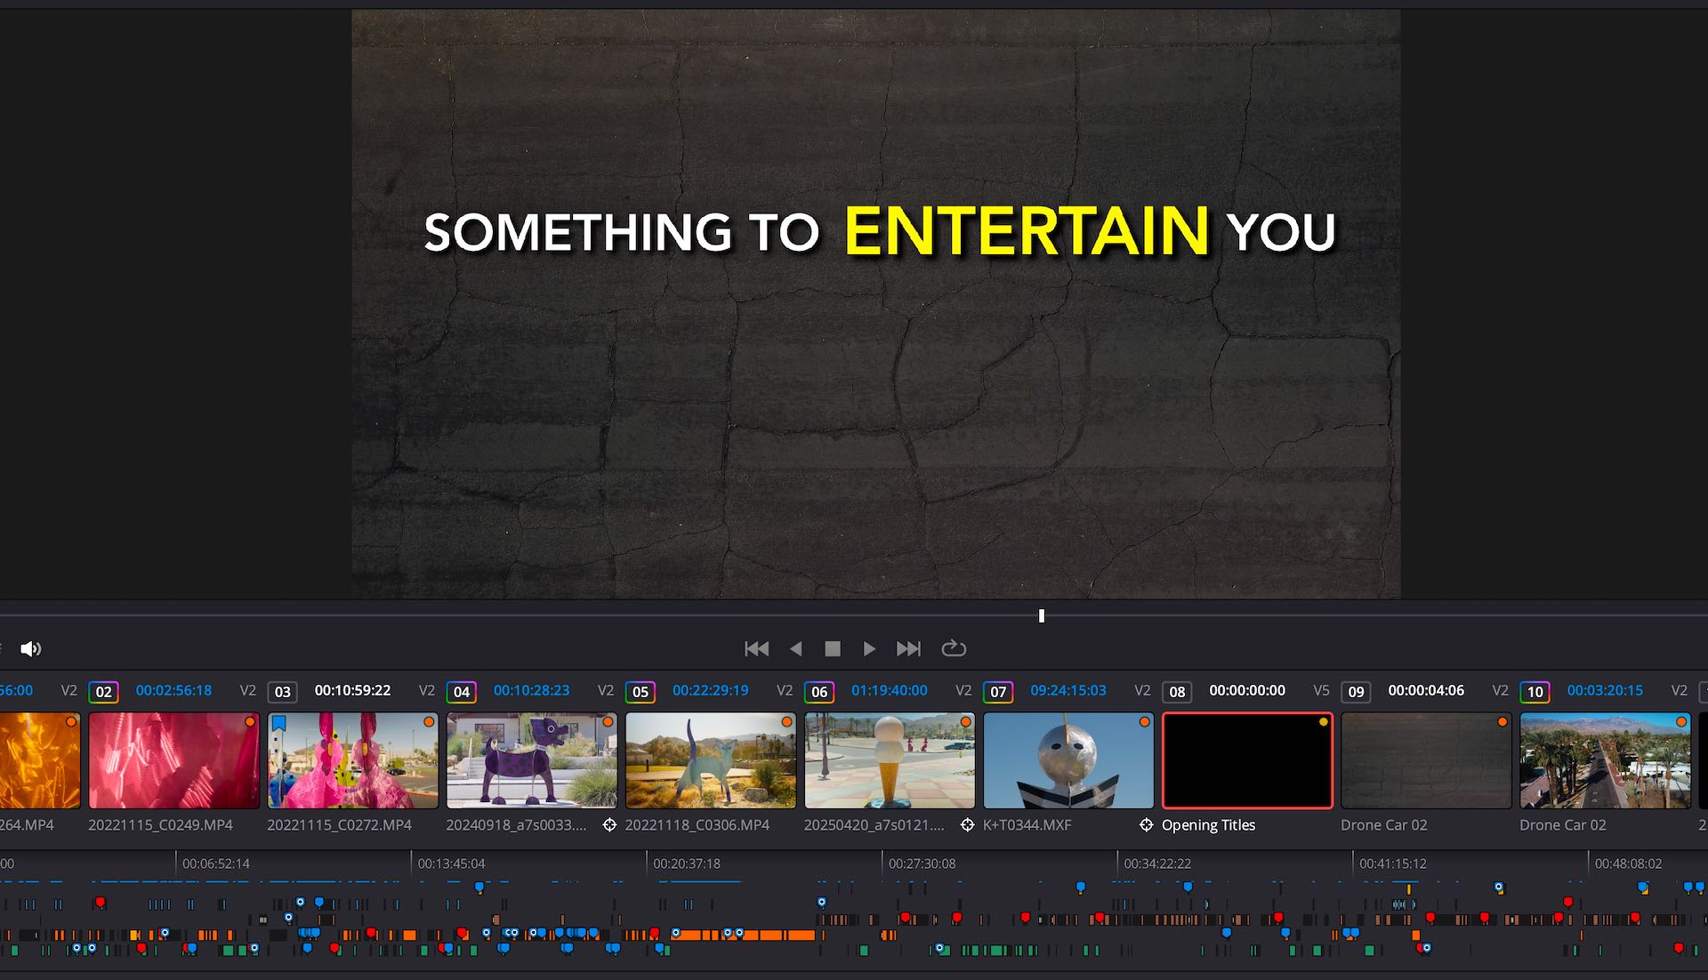1708x980 pixels.
Task: Select the Opening Titles clip thumbnail
Action: pyautogui.click(x=1245, y=760)
